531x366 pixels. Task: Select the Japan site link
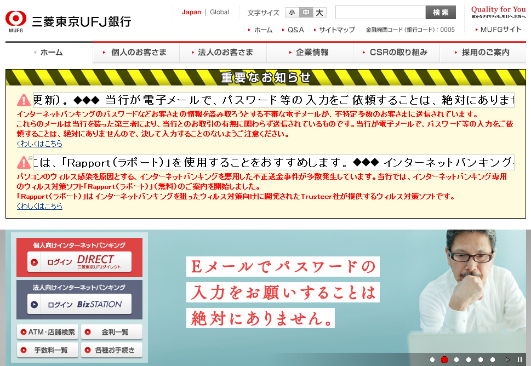(191, 12)
